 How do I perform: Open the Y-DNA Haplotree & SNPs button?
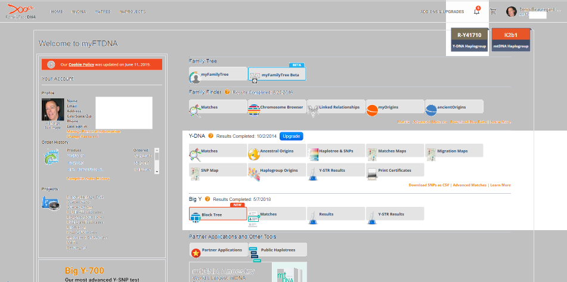pyautogui.click(x=336, y=151)
